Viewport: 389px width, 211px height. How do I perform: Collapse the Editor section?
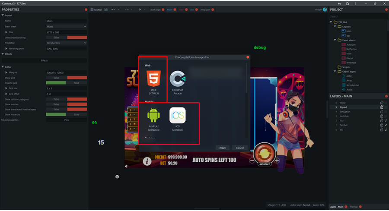pyautogui.click(x=3, y=67)
